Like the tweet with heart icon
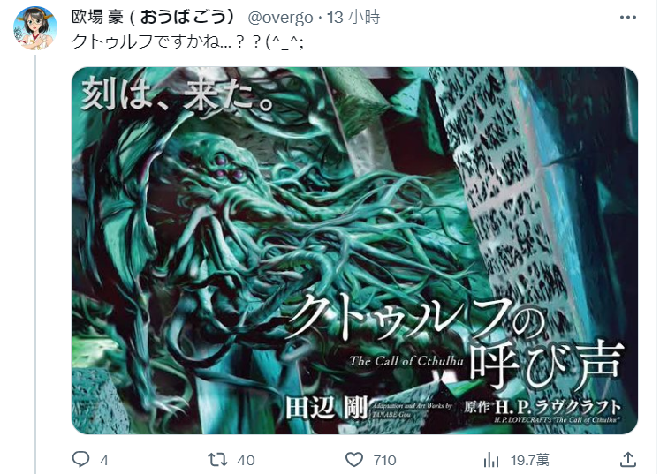 tap(354, 460)
